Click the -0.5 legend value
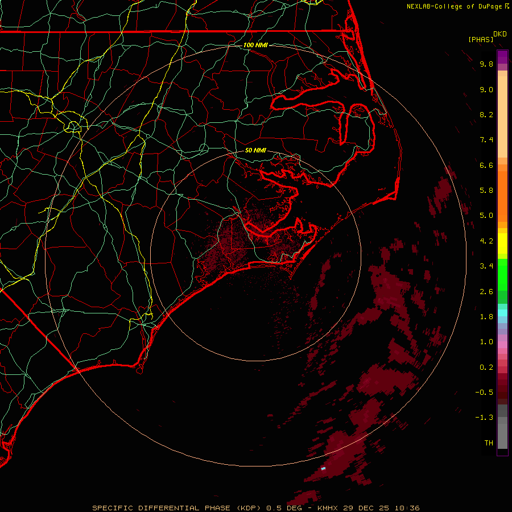The image size is (512, 512). click(x=484, y=393)
